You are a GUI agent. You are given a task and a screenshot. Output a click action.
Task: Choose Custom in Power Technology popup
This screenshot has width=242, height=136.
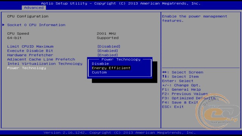click(x=99, y=72)
